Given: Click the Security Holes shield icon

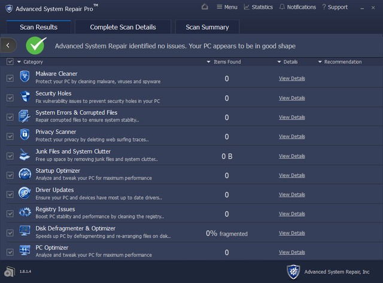Looking at the screenshot, I should click(x=25, y=97).
